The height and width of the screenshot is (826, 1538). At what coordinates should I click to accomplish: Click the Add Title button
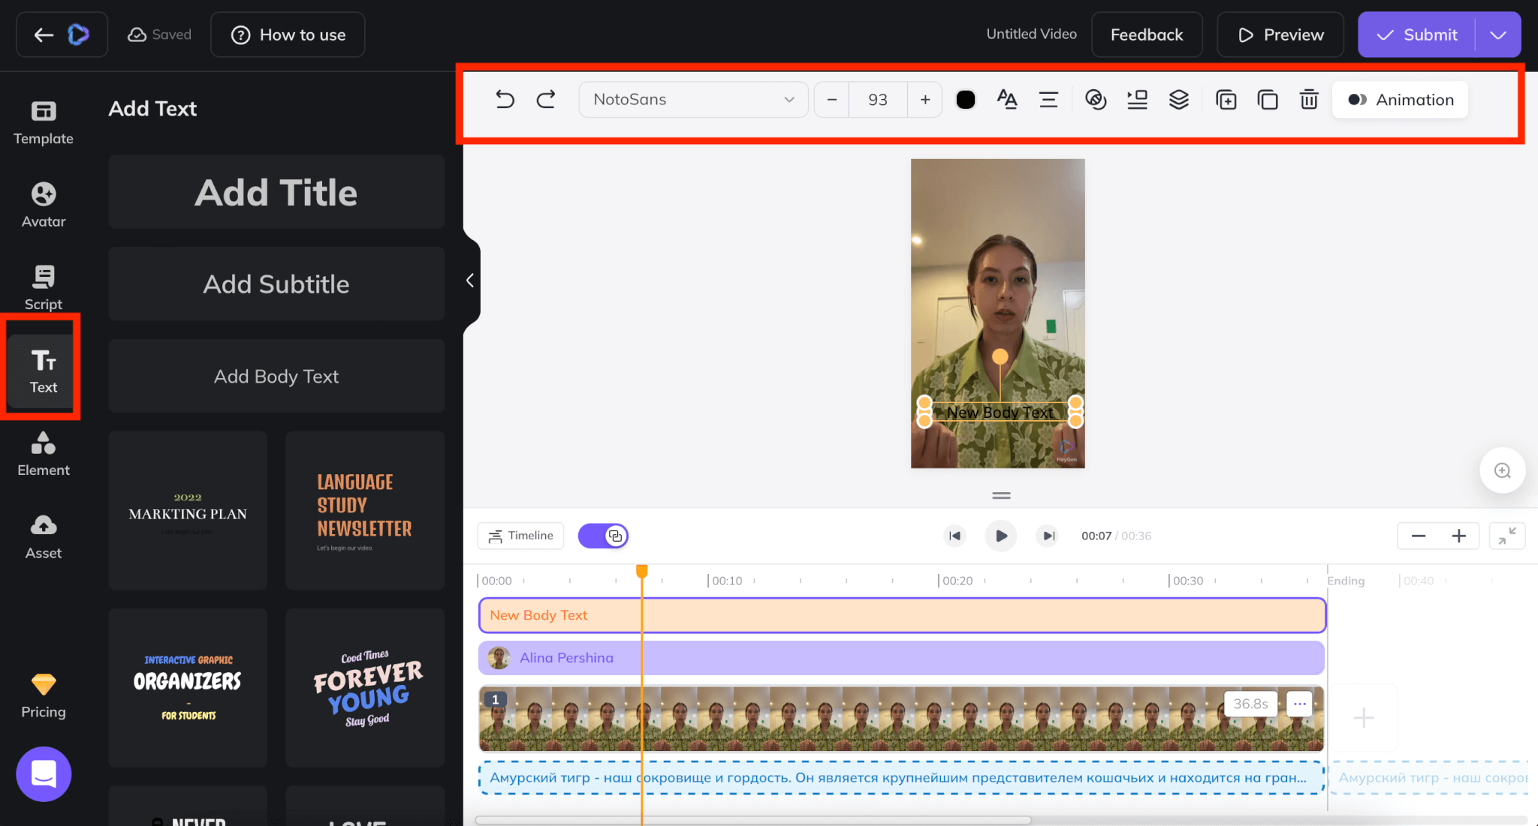pos(276,192)
